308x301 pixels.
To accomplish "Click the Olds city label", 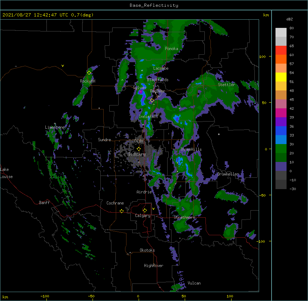I will pyautogui.click(x=139, y=141).
